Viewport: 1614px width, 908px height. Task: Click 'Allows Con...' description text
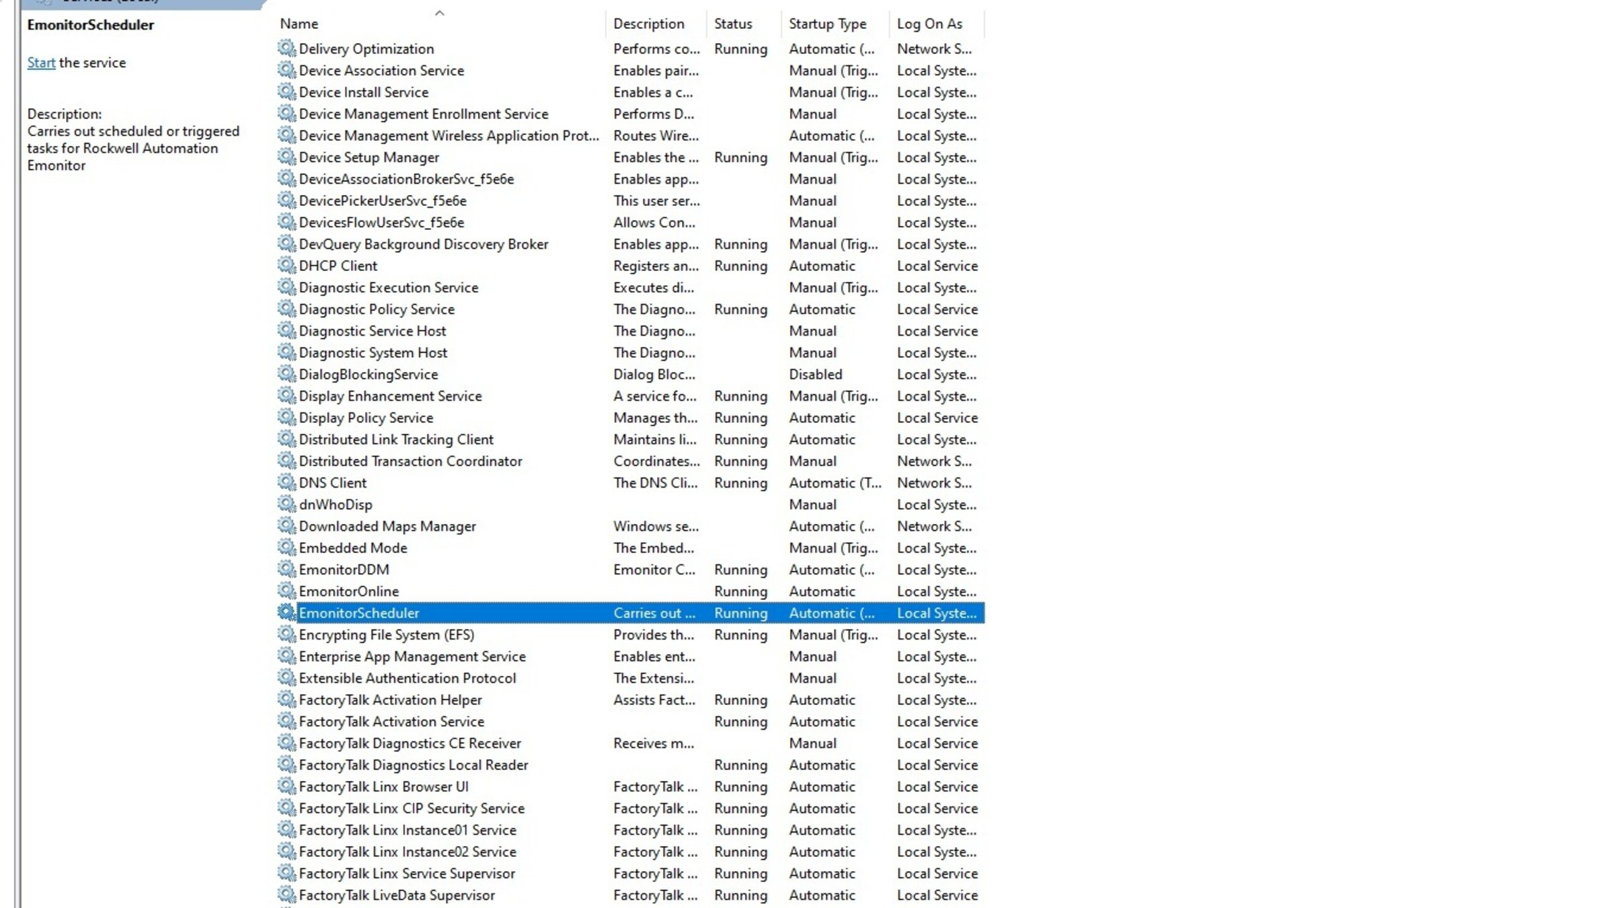click(x=654, y=222)
